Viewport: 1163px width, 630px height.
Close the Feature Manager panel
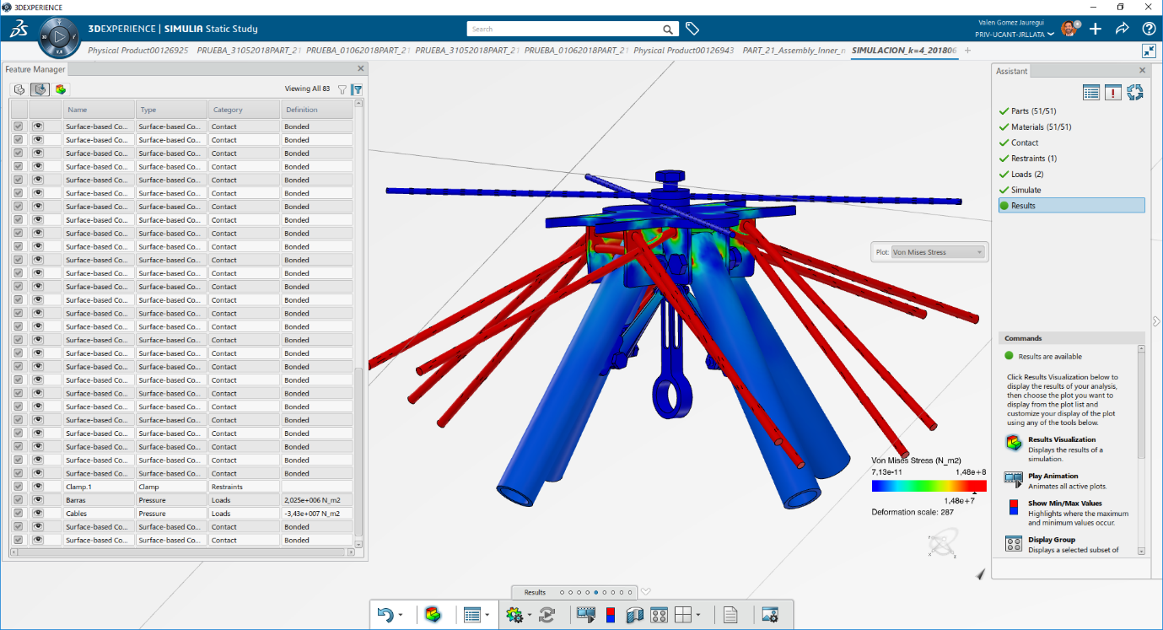point(361,69)
